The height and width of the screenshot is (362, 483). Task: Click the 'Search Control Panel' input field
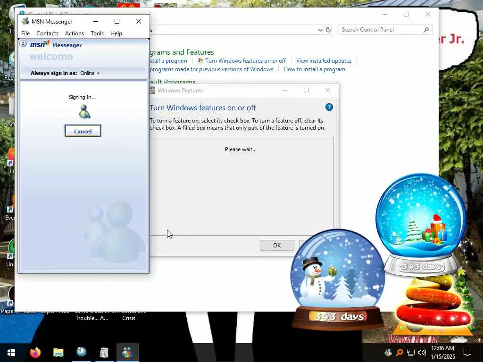click(381, 30)
